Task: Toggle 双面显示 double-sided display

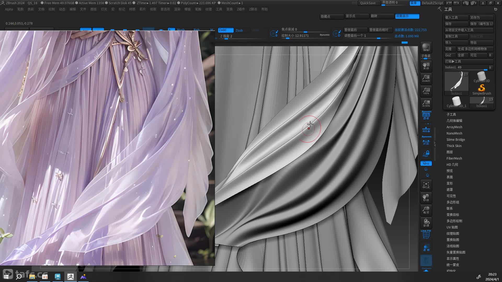Action: click(407, 16)
